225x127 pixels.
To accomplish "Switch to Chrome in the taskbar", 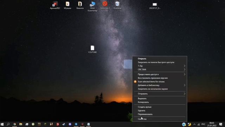I will coord(14,124).
